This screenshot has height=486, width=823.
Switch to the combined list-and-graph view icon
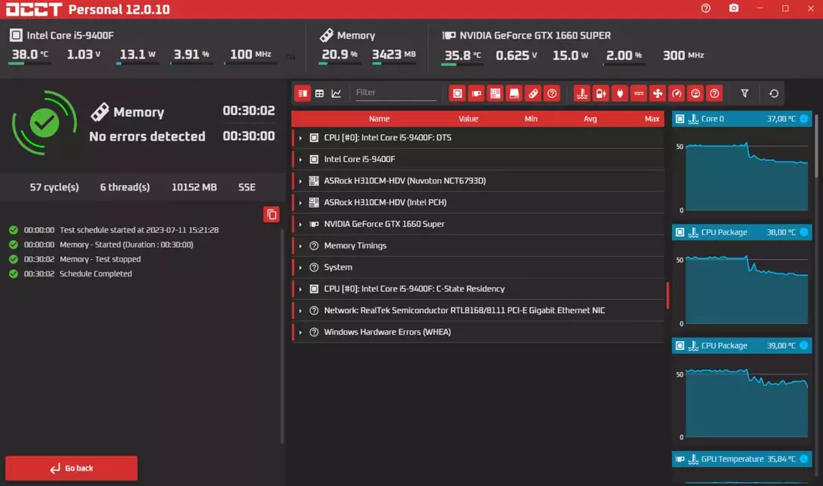click(x=302, y=93)
